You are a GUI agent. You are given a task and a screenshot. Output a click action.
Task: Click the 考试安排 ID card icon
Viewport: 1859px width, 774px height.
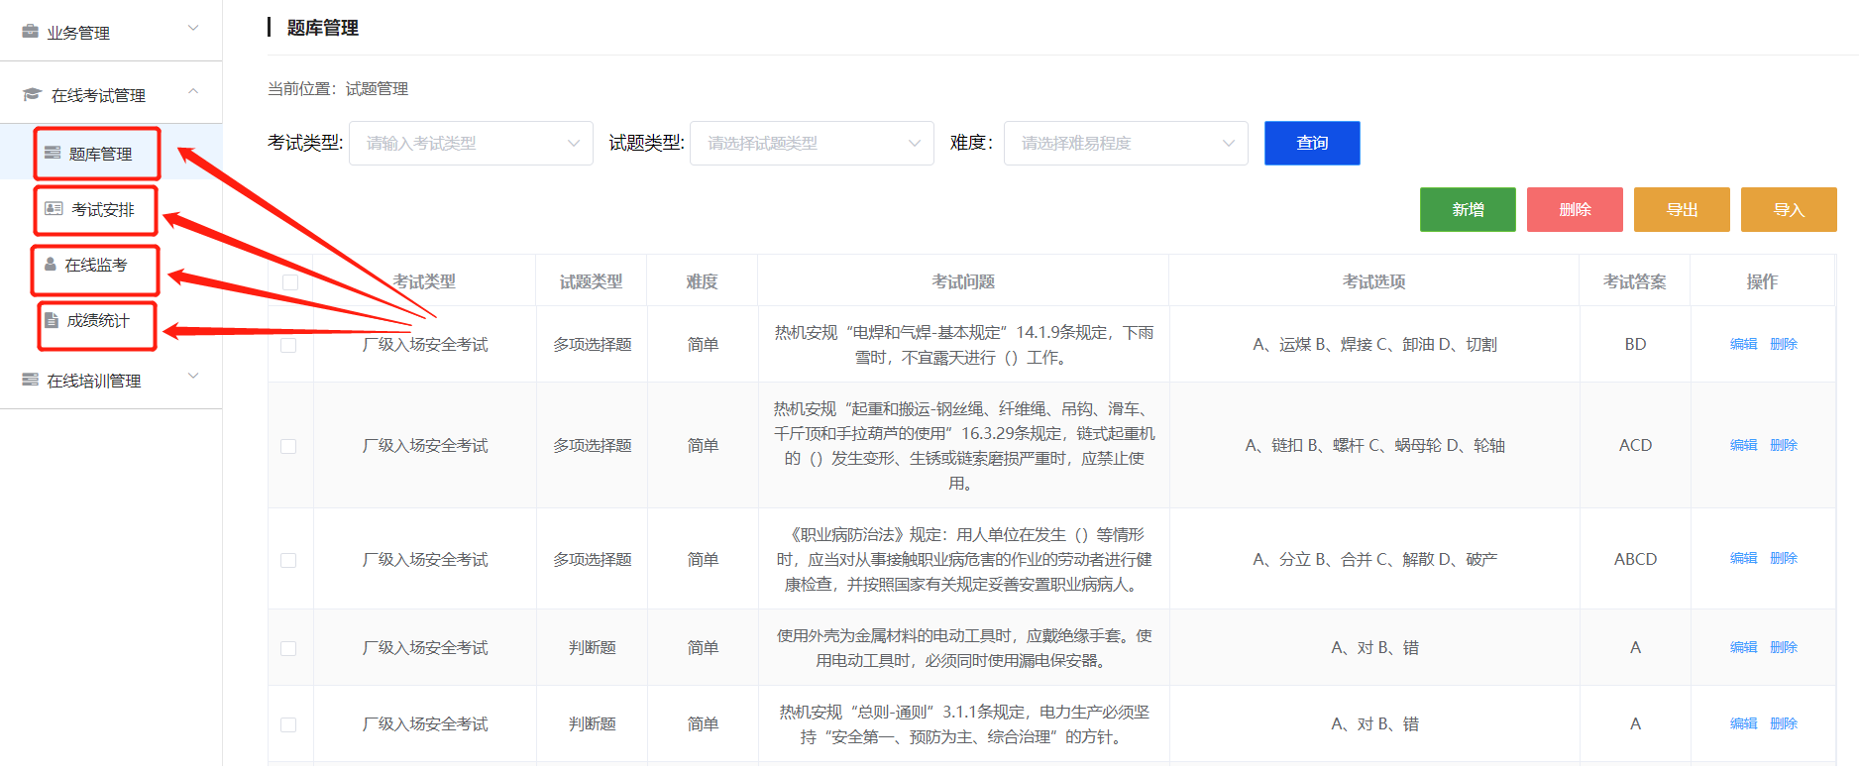[55, 209]
